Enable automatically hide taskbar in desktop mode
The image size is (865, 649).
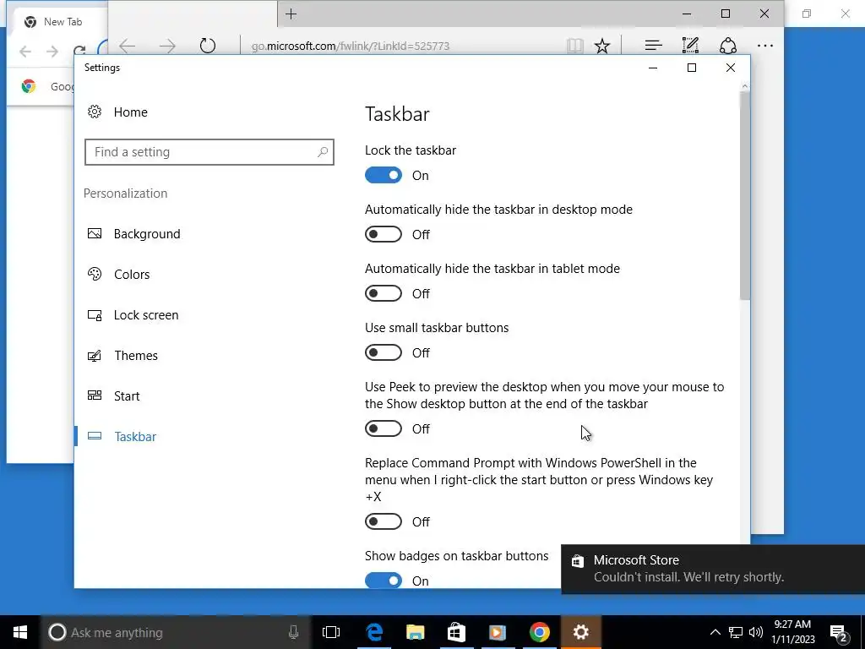[384, 235]
